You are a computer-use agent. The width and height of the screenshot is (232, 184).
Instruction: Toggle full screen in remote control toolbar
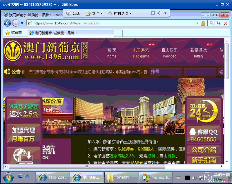(153, 13)
